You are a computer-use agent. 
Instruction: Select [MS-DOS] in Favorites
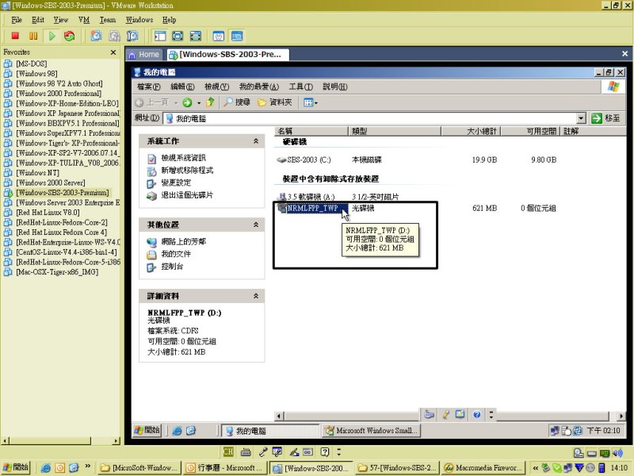pos(32,63)
